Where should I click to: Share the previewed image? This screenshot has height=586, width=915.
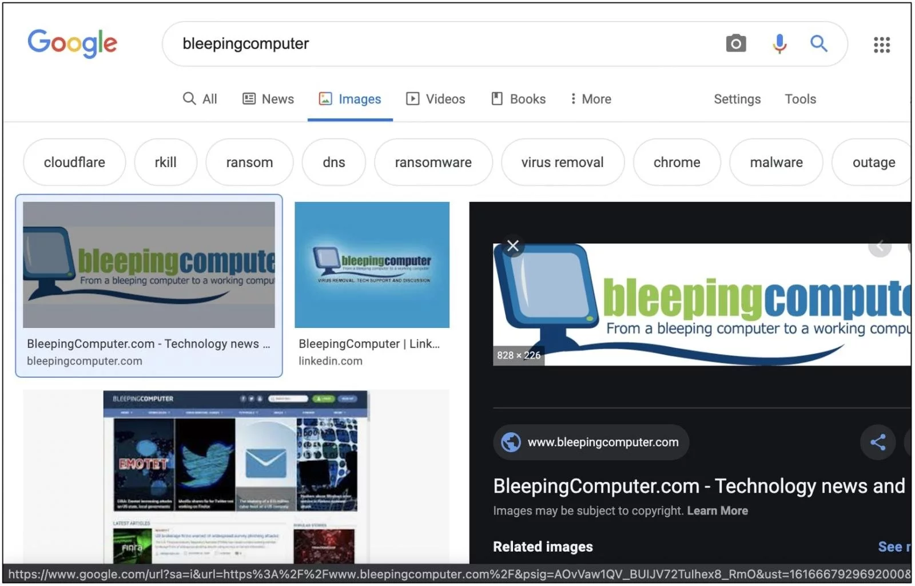(878, 442)
